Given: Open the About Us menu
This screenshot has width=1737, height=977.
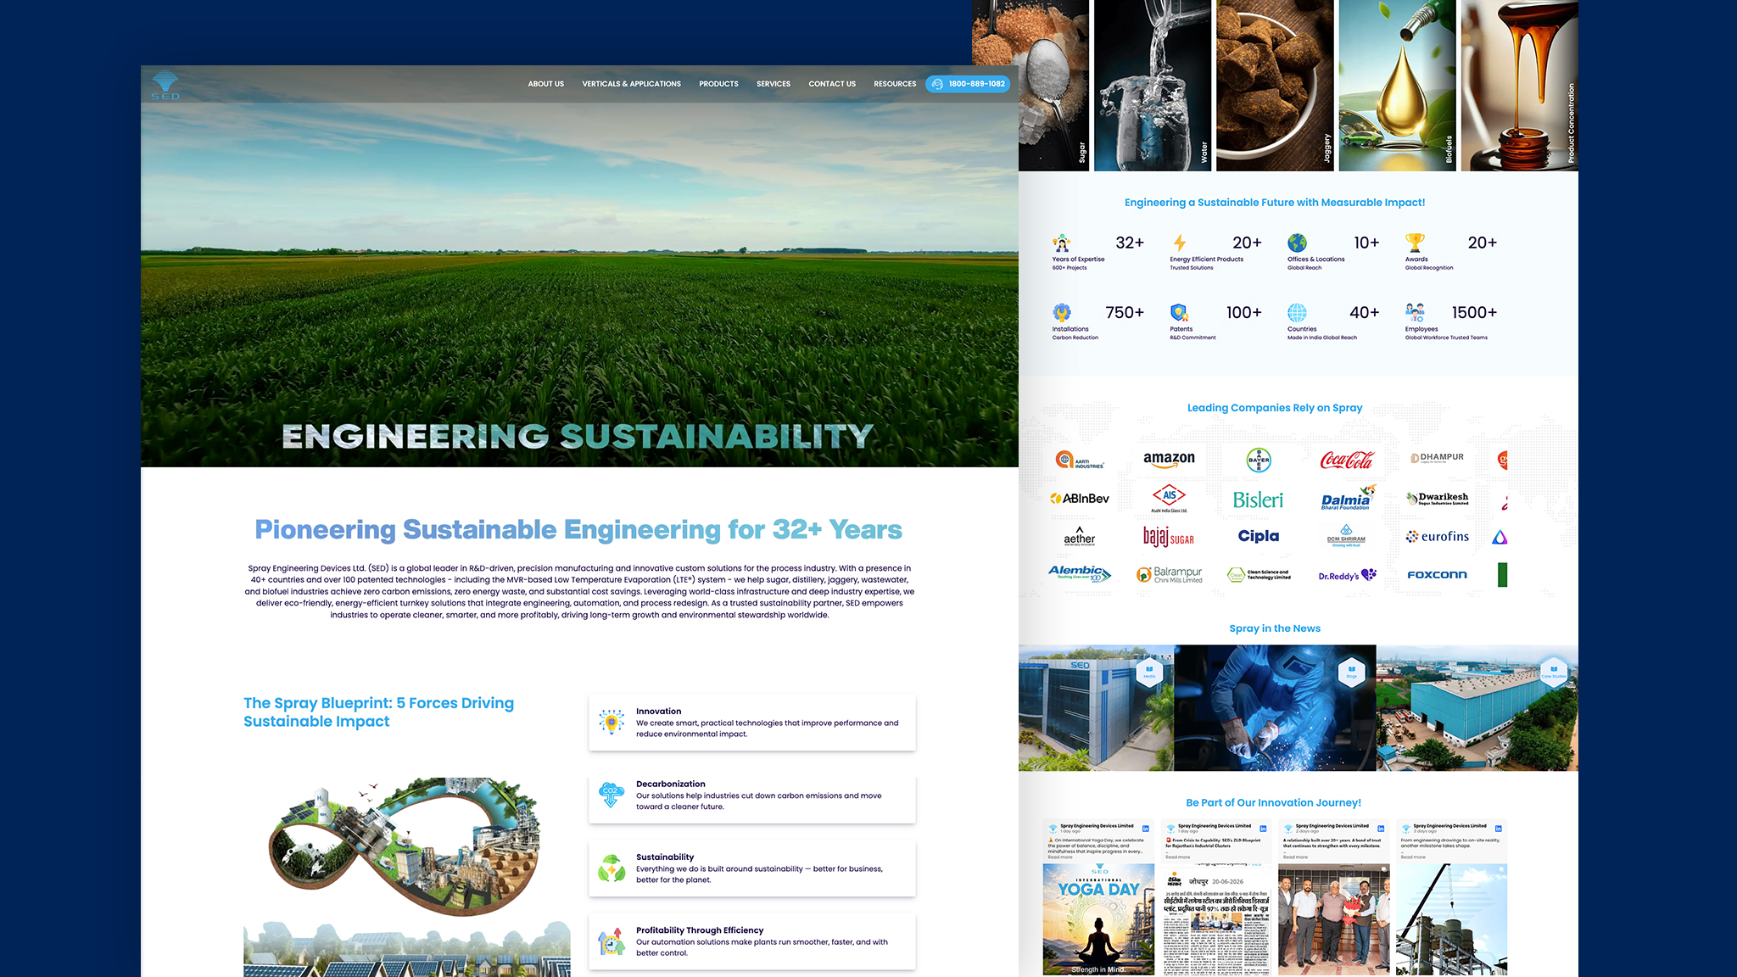Looking at the screenshot, I should pyautogui.click(x=545, y=84).
